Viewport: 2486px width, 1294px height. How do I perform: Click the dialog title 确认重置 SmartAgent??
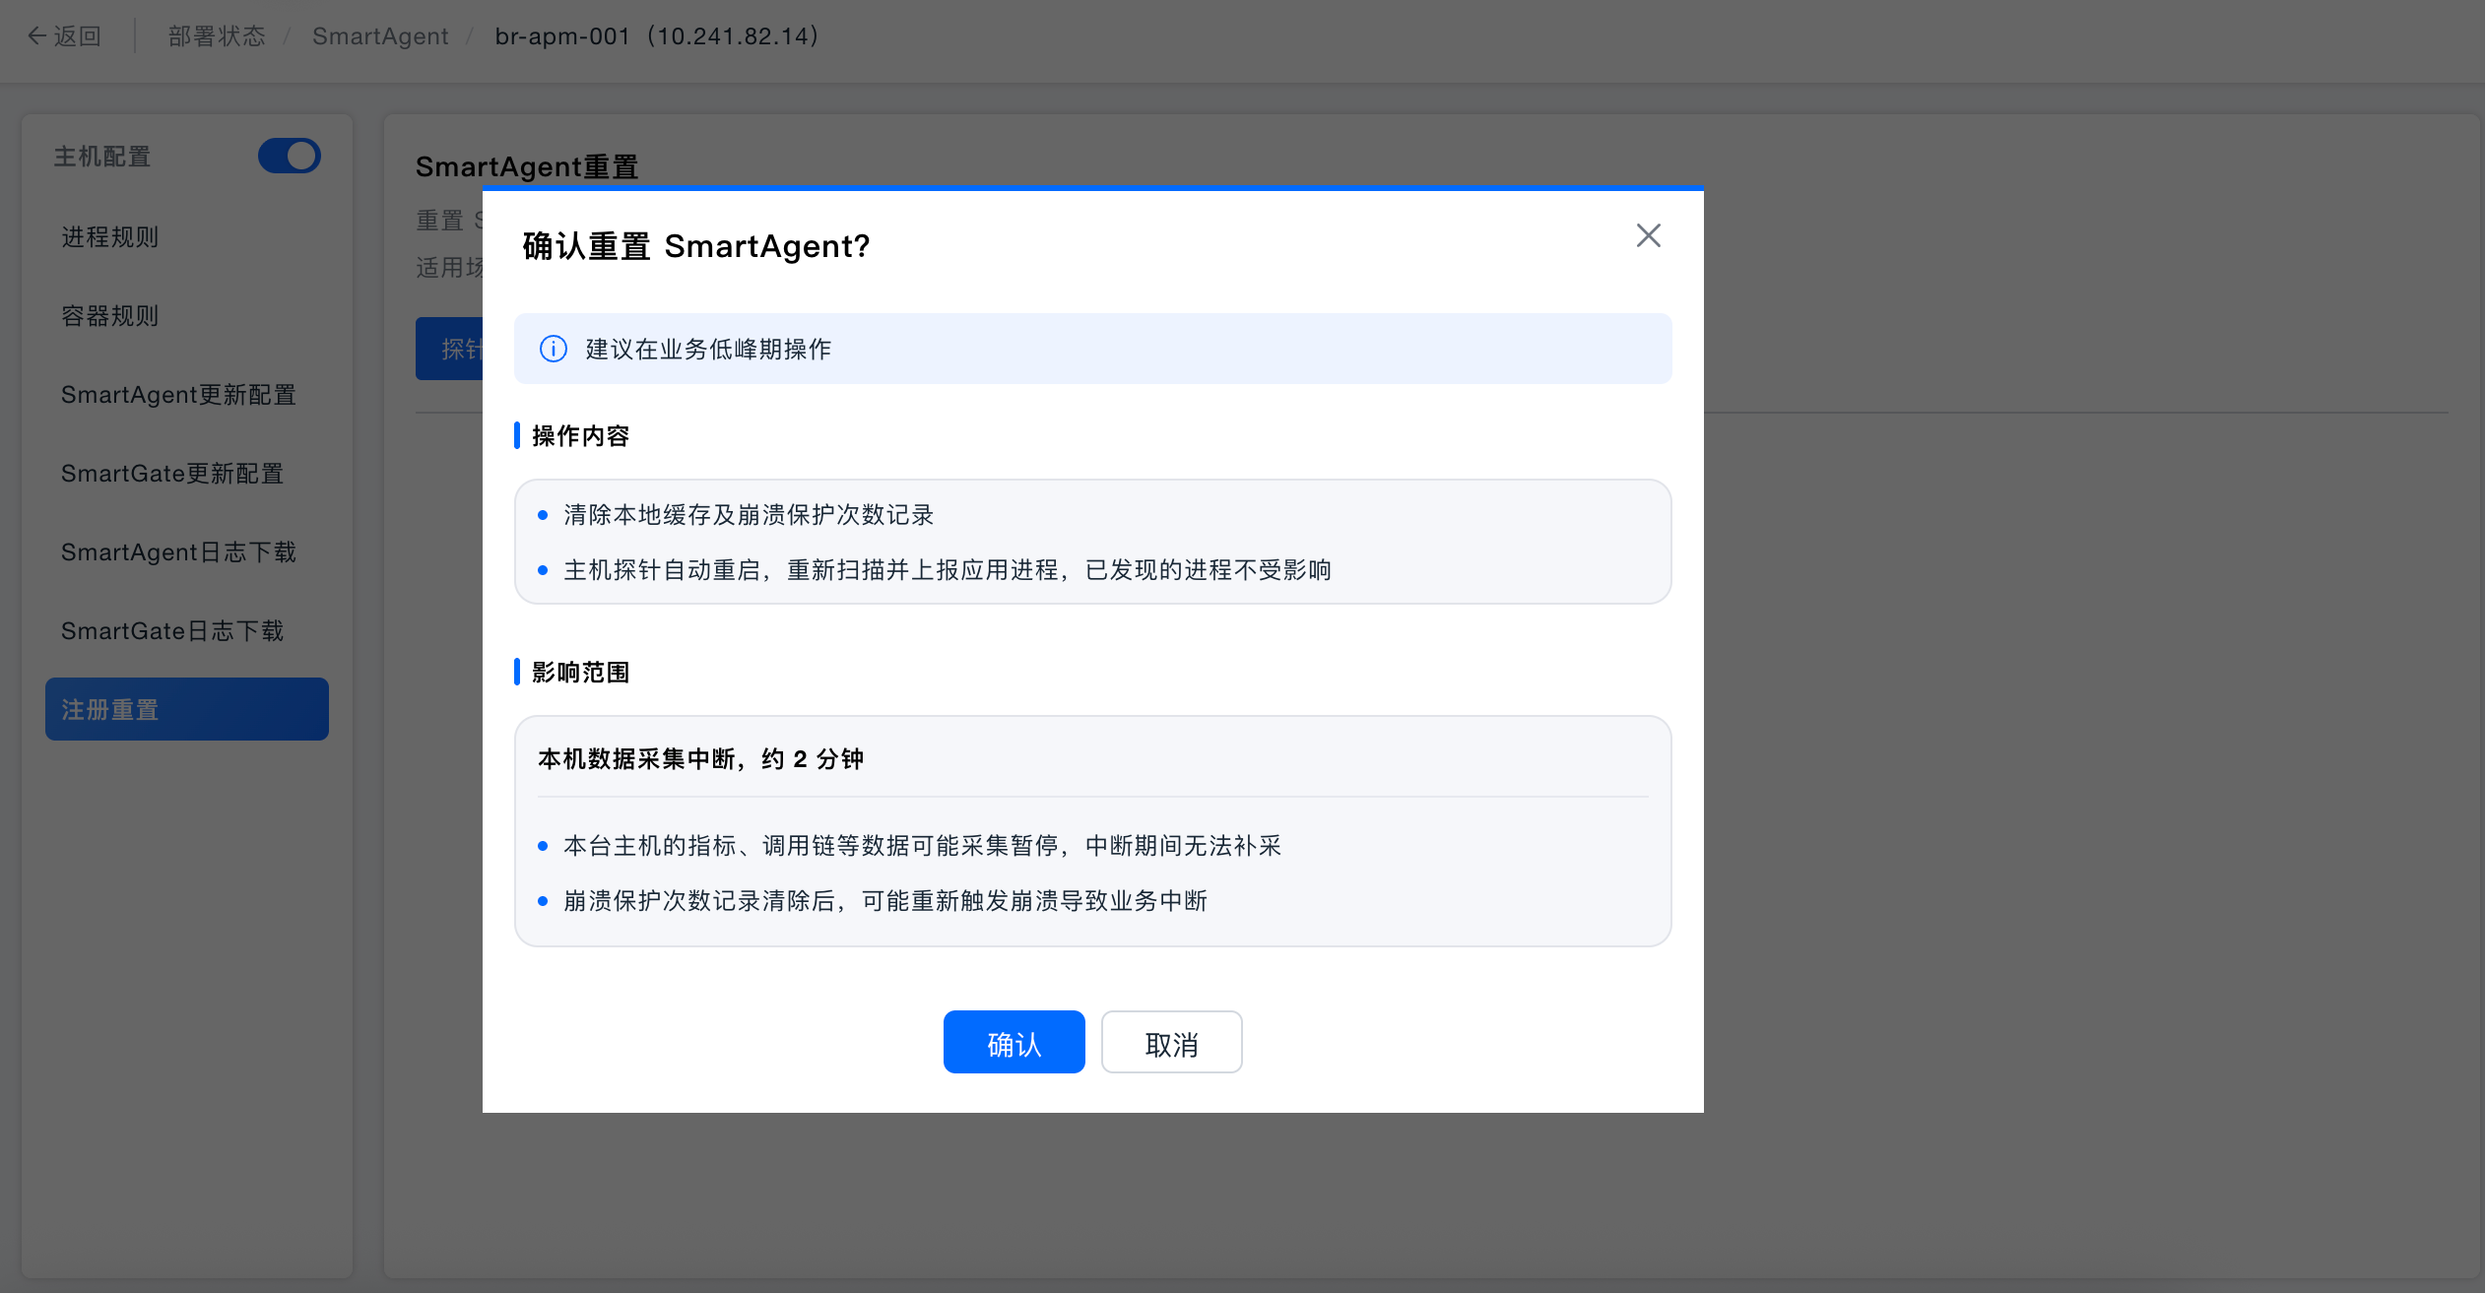696,246
